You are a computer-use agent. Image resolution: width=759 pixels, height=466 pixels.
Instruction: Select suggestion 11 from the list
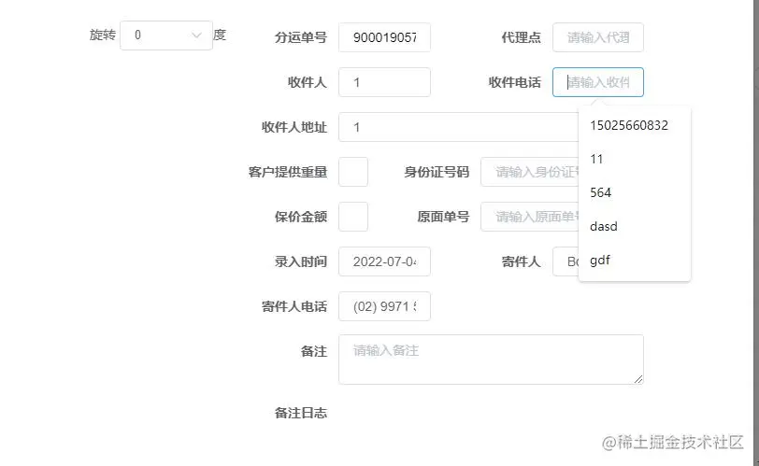coord(635,159)
